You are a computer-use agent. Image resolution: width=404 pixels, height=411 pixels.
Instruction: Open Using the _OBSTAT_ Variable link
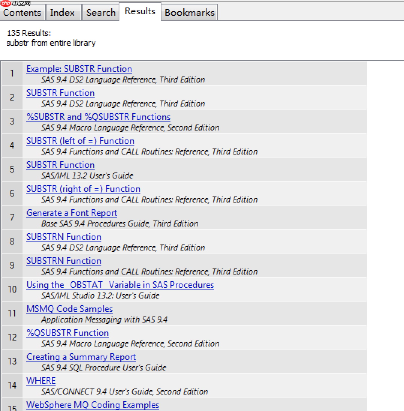(x=120, y=285)
